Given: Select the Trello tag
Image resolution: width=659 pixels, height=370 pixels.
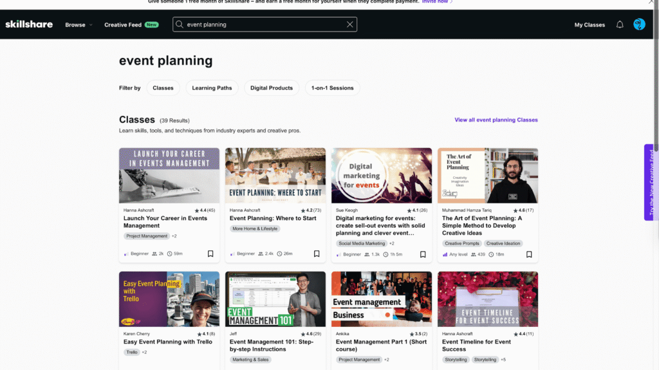Looking at the screenshot, I should (131, 353).
